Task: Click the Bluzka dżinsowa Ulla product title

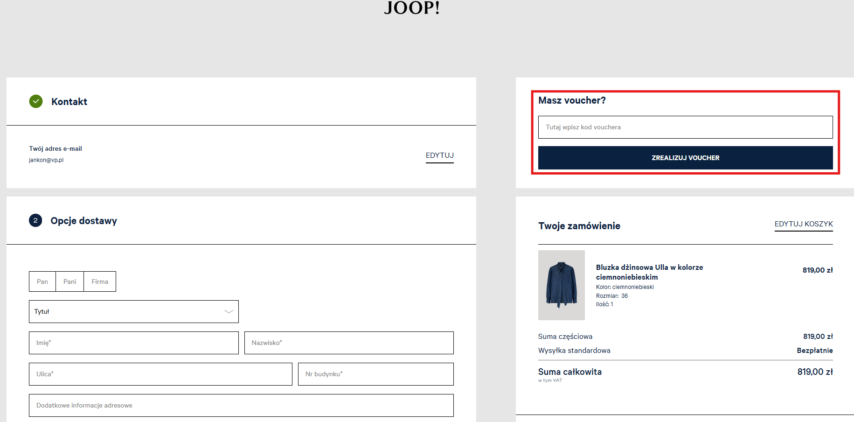Action: click(x=649, y=272)
